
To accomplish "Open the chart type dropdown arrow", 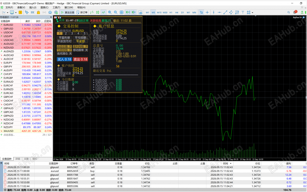I will (x=8, y=12).
